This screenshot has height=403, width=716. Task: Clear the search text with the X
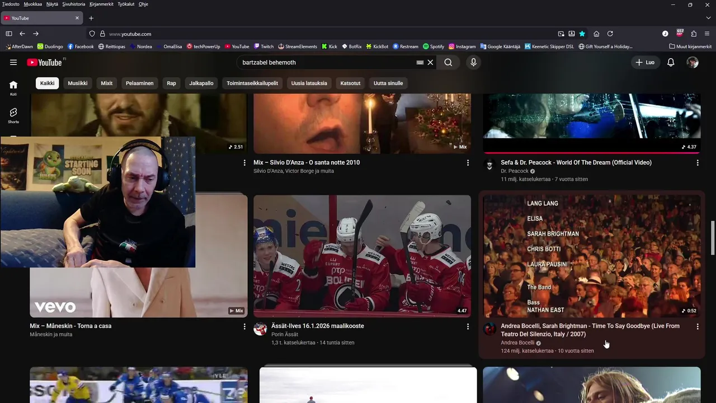pos(430,63)
